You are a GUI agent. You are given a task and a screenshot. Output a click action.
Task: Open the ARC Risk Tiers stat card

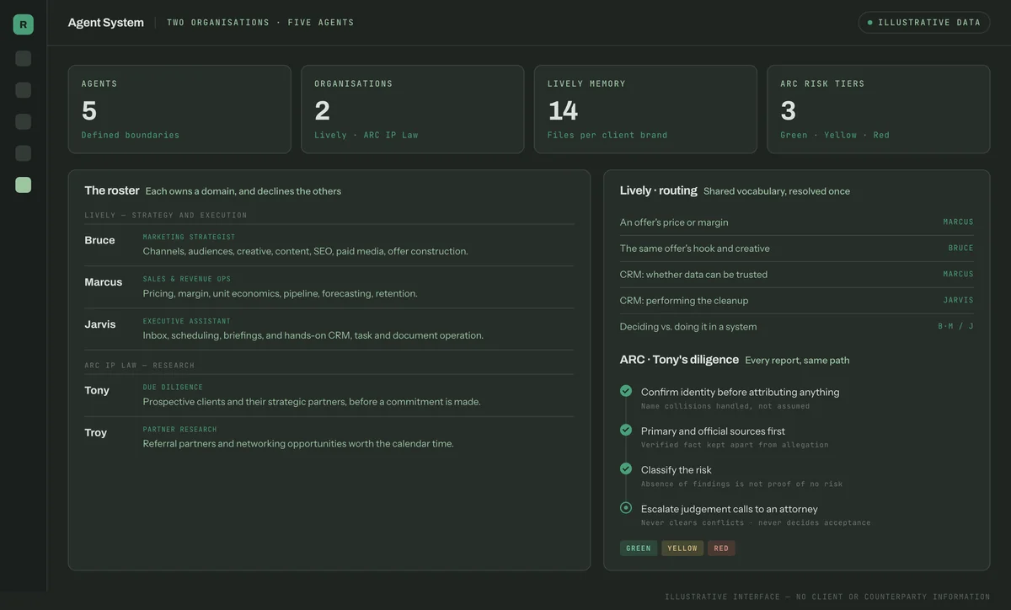point(879,110)
